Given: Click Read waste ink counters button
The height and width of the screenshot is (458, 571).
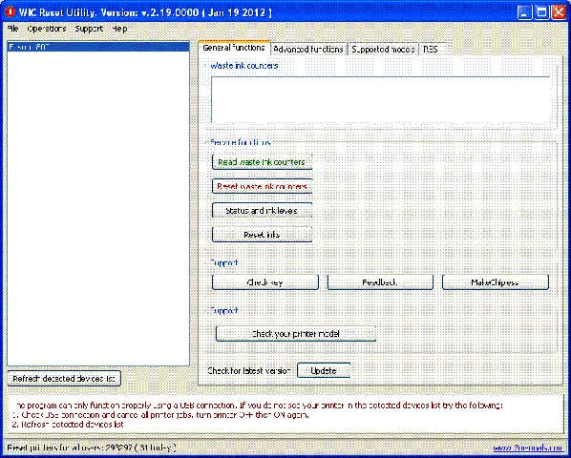Looking at the screenshot, I should pyautogui.click(x=262, y=162).
